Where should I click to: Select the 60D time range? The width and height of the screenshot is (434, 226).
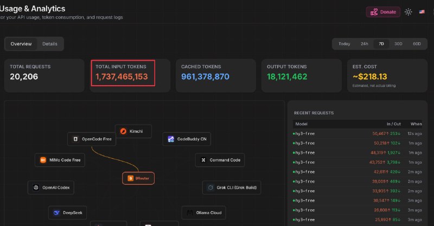[417, 44]
